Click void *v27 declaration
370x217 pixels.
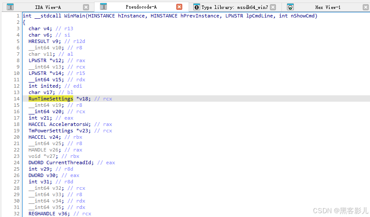tap(43, 156)
